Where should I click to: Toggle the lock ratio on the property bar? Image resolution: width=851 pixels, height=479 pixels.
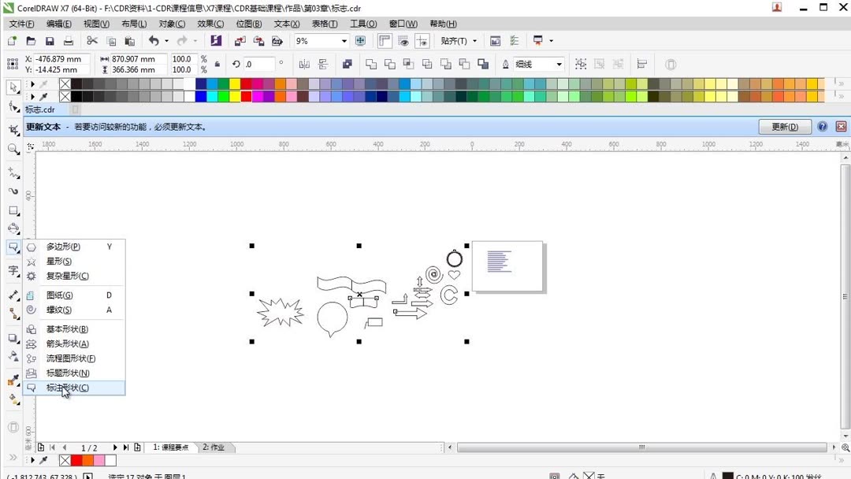pos(217,63)
